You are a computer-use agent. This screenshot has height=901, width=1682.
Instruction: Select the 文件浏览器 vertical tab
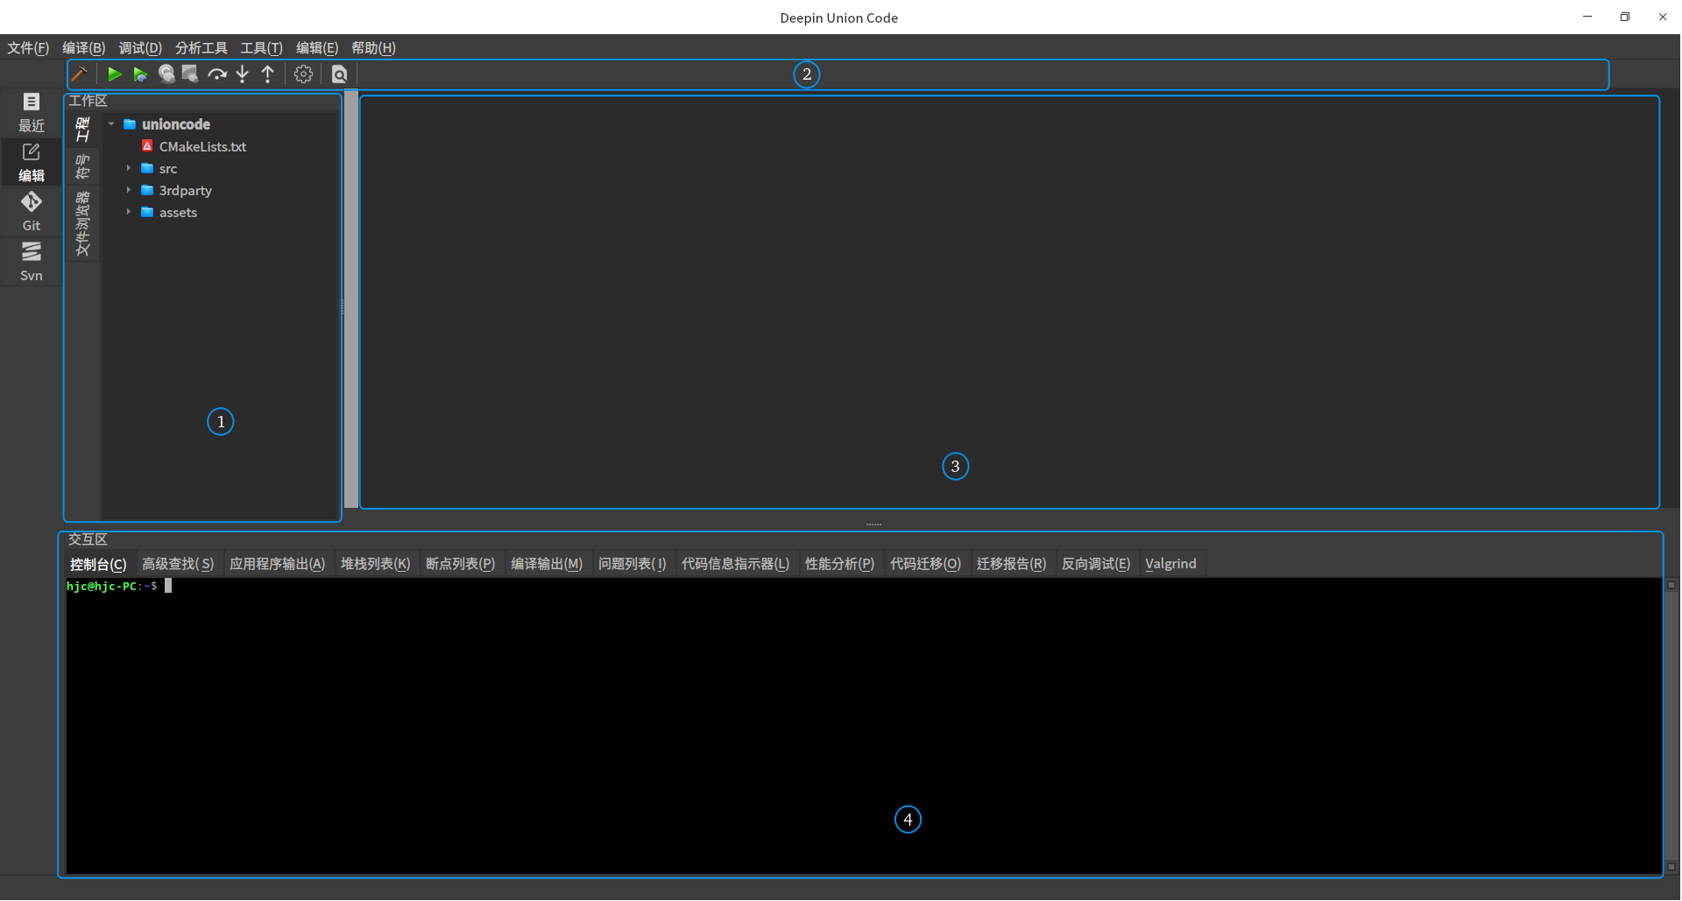(x=82, y=224)
